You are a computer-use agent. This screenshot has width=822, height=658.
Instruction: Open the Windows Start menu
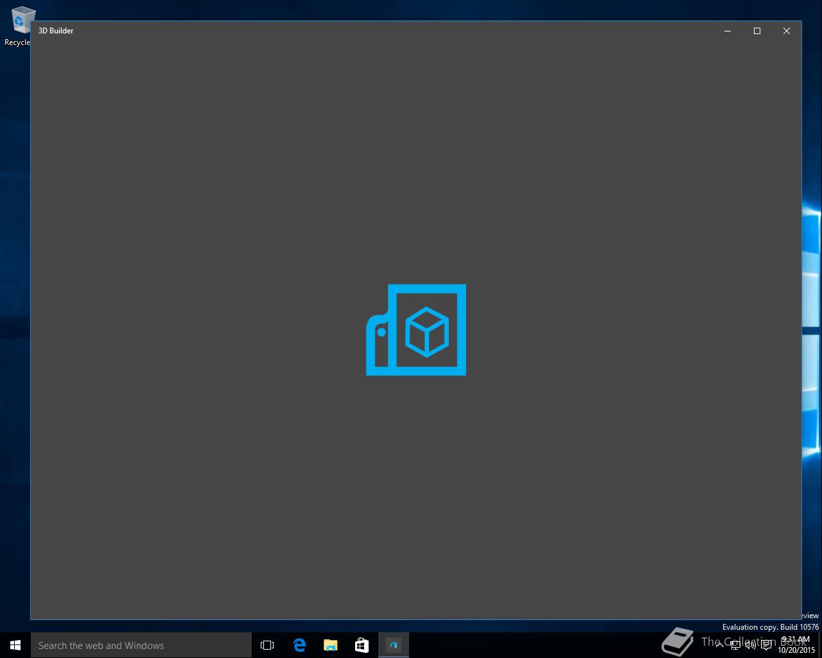point(15,645)
